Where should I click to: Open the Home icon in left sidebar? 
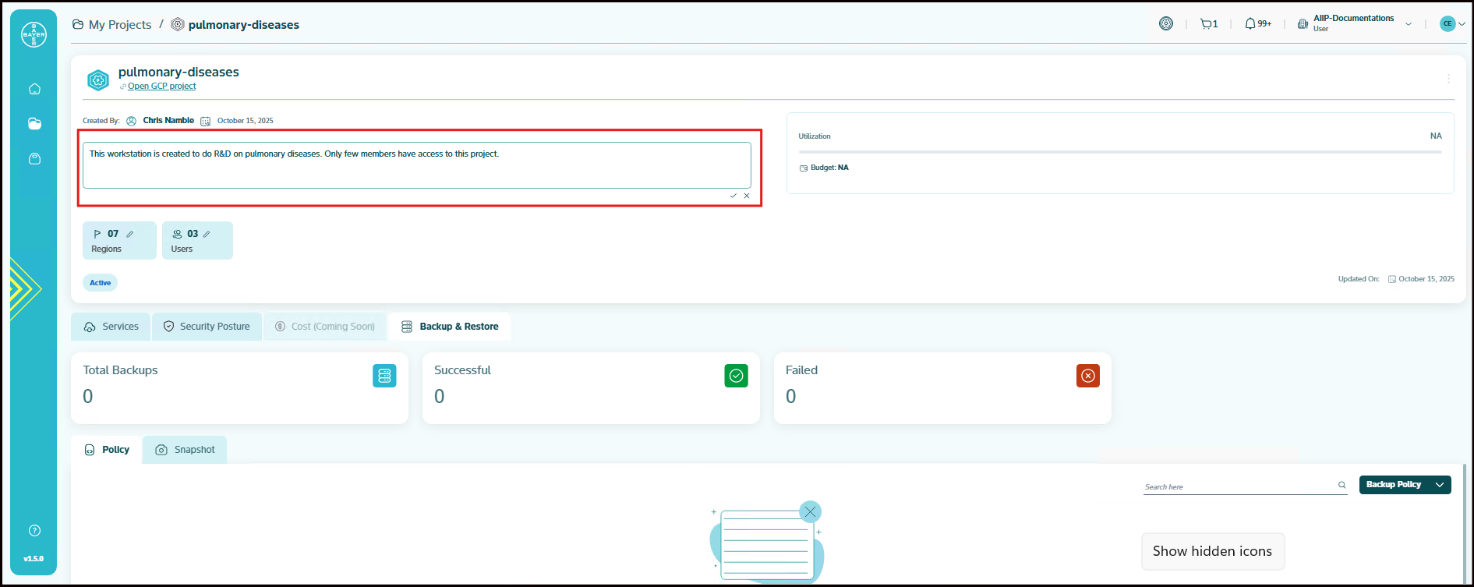coord(34,89)
